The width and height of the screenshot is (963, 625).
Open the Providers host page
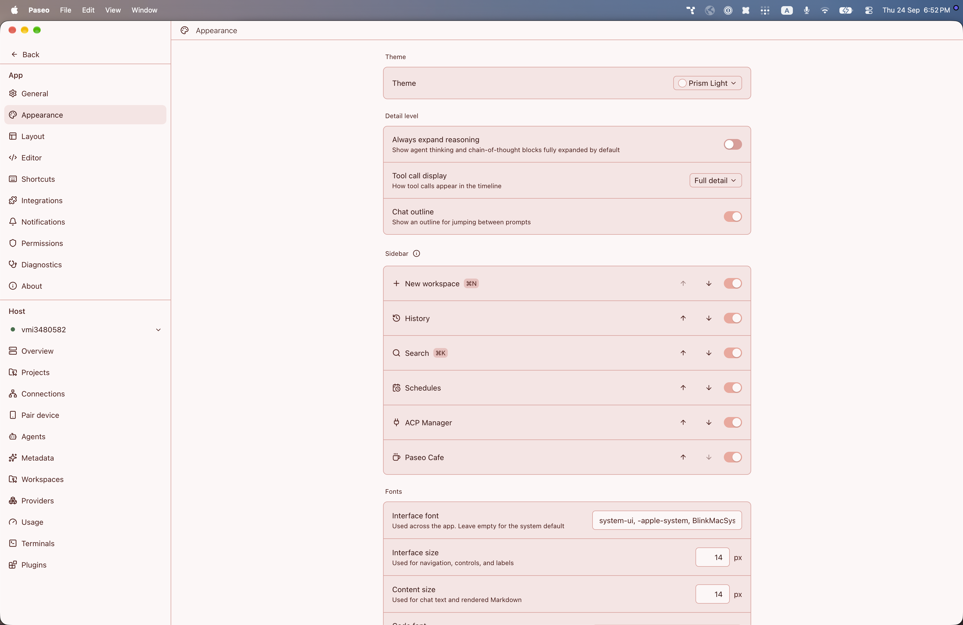coord(85,500)
